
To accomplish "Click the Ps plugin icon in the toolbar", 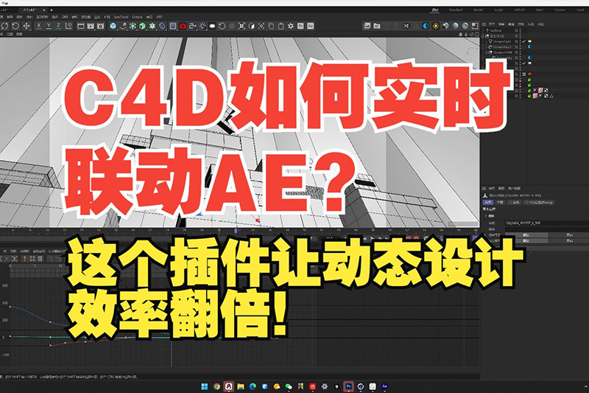I will click(300, 26).
